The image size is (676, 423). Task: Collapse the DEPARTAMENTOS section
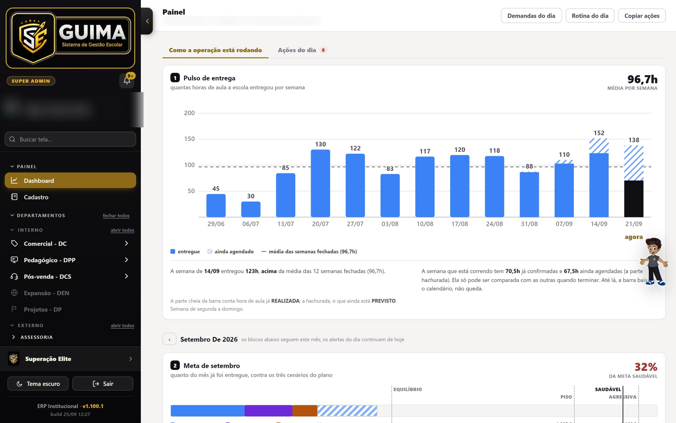[37, 215]
